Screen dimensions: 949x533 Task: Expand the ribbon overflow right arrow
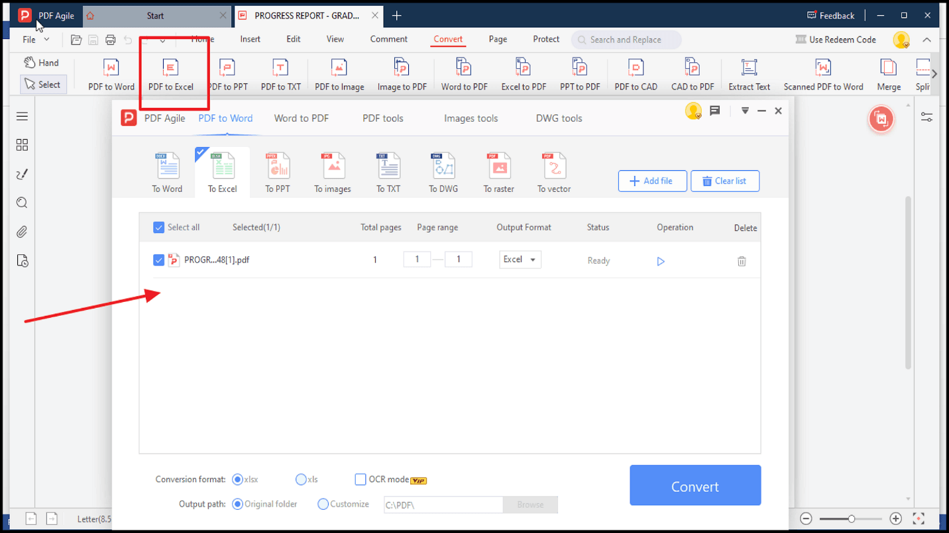(x=934, y=74)
